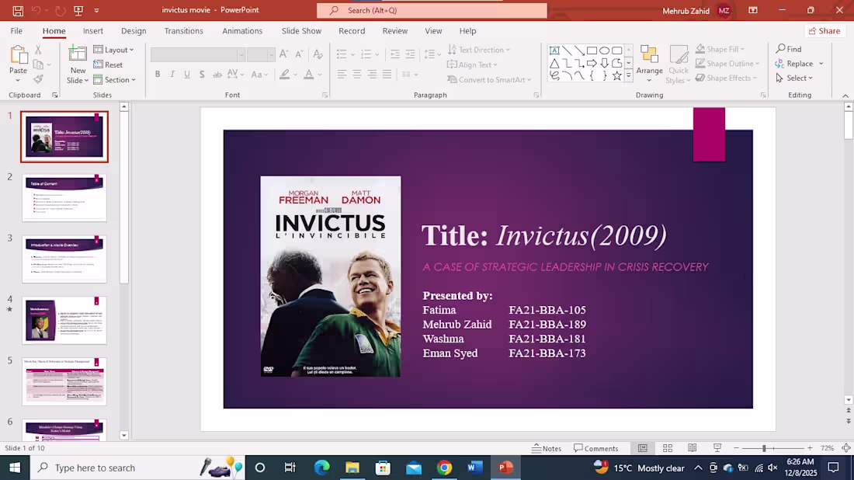Image resolution: width=854 pixels, height=480 pixels.
Task: Click the Search (Alt+Q) box
Action: tap(432, 10)
